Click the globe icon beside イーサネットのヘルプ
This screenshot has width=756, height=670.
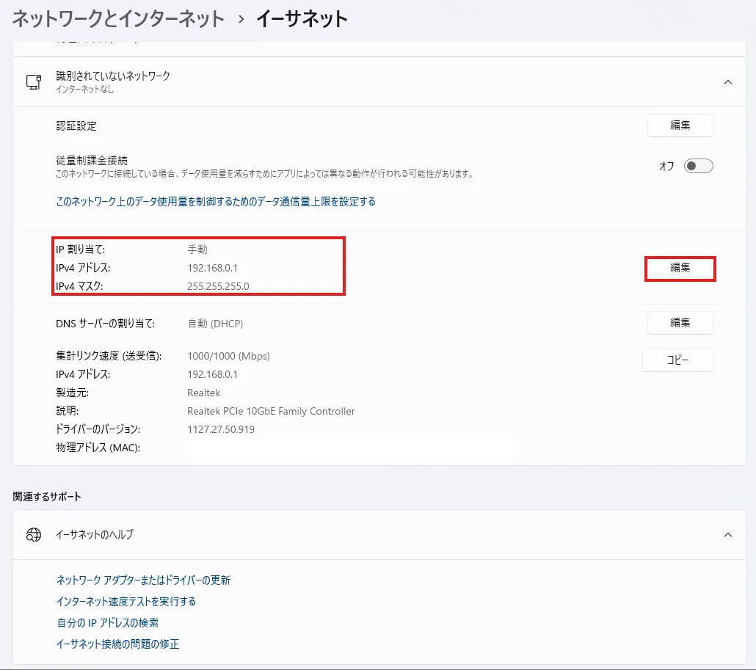coord(34,534)
